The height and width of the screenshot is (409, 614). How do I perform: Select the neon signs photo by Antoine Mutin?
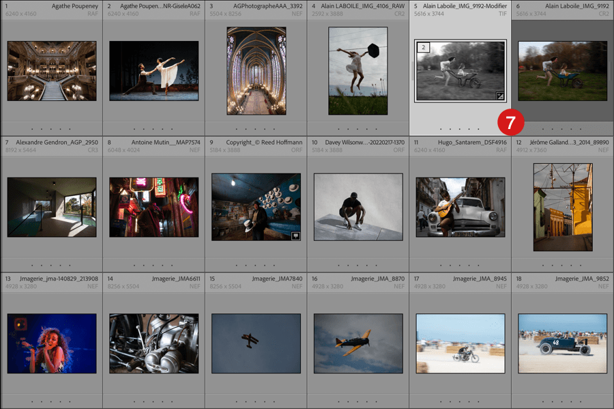pyautogui.click(x=153, y=207)
